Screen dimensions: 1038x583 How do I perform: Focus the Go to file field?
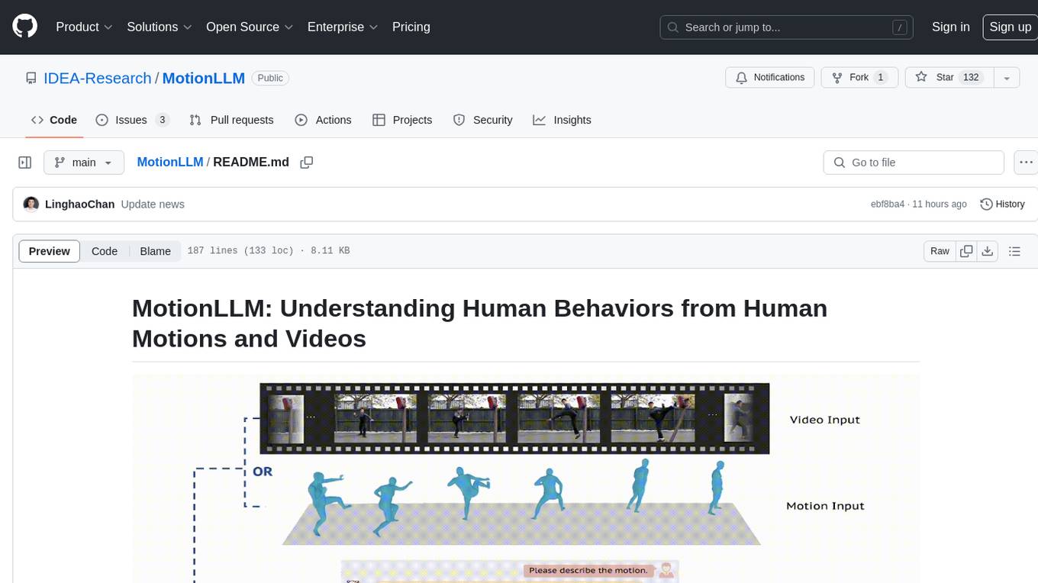click(914, 163)
